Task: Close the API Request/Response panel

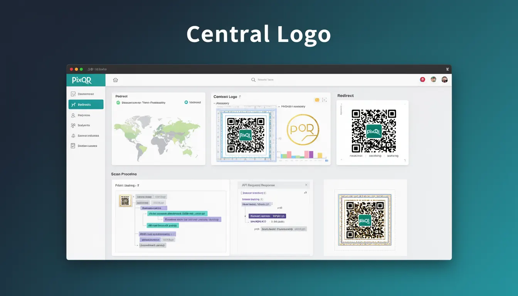Action: pyautogui.click(x=306, y=185)
